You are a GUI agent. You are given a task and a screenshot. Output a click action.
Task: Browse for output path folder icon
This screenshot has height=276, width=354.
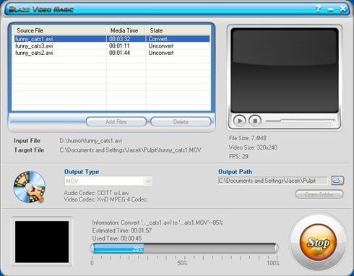[337, 181]
